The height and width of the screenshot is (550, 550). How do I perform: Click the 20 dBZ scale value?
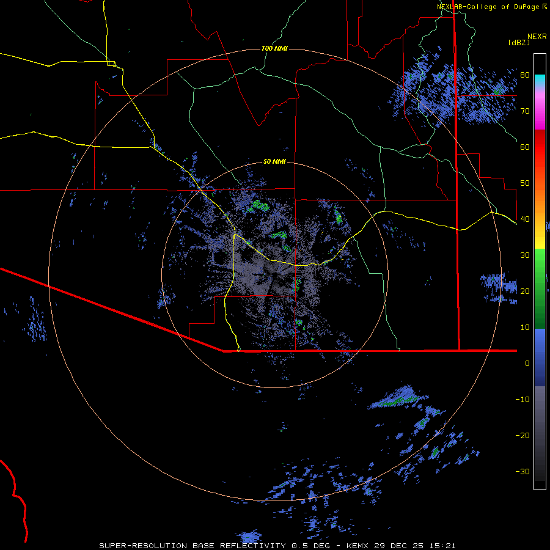click(x=525, y=291)
